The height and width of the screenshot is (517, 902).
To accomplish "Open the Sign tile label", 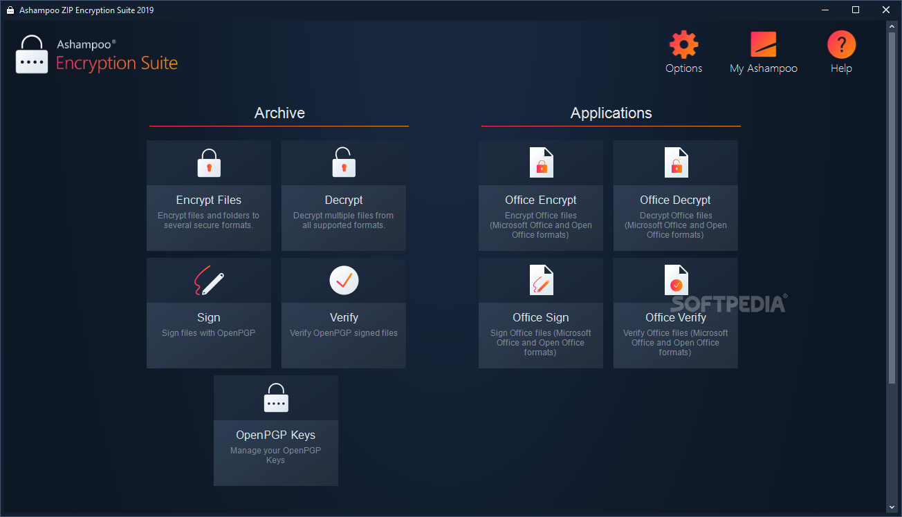I will (x=209, y=317).
